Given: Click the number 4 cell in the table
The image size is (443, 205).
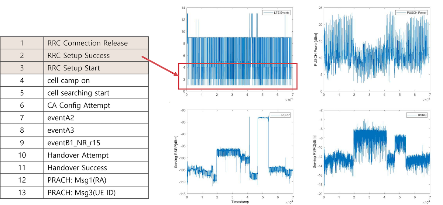Looking at the screenshot, I should (x=22, y=80).
